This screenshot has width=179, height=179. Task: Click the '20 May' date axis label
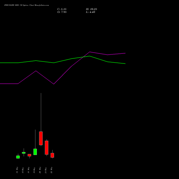(x=40, y=170)
